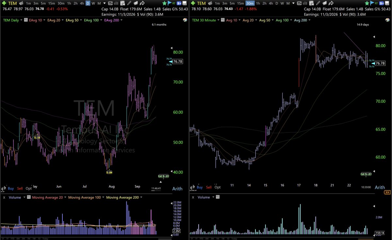Open money bag icon on left Daily chart
This screenshot has width=392, height=240.
click(x=22, y=3)
